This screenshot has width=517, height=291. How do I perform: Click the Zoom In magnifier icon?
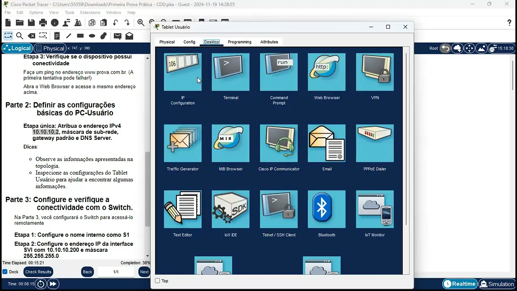click(141, 23)
